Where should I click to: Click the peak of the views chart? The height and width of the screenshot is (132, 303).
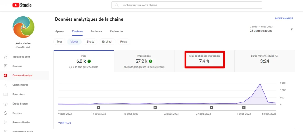pyautogui.click(x=260, y=84)
